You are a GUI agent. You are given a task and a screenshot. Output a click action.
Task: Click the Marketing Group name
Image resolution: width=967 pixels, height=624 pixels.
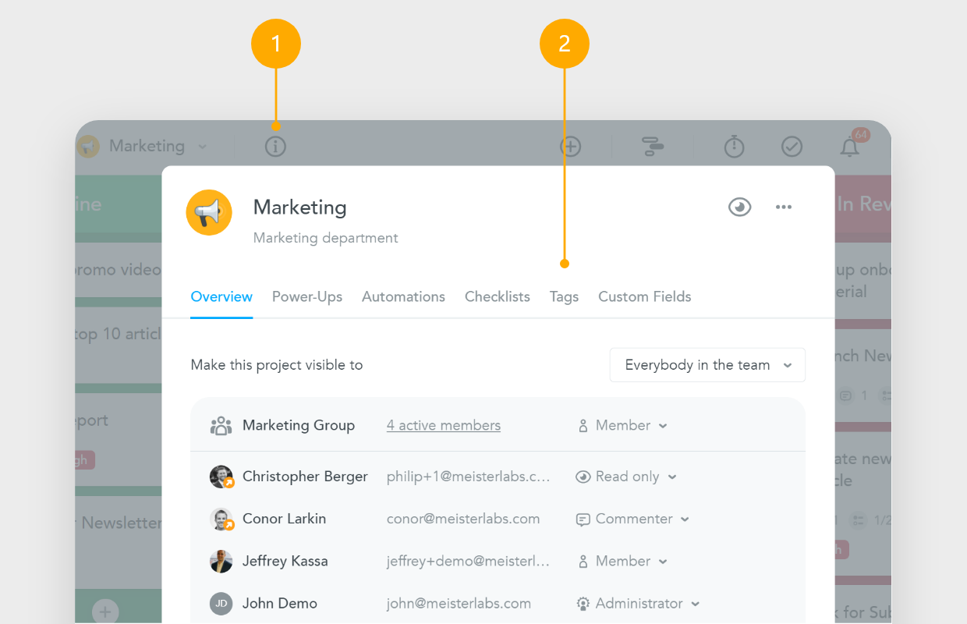[299, 425]
